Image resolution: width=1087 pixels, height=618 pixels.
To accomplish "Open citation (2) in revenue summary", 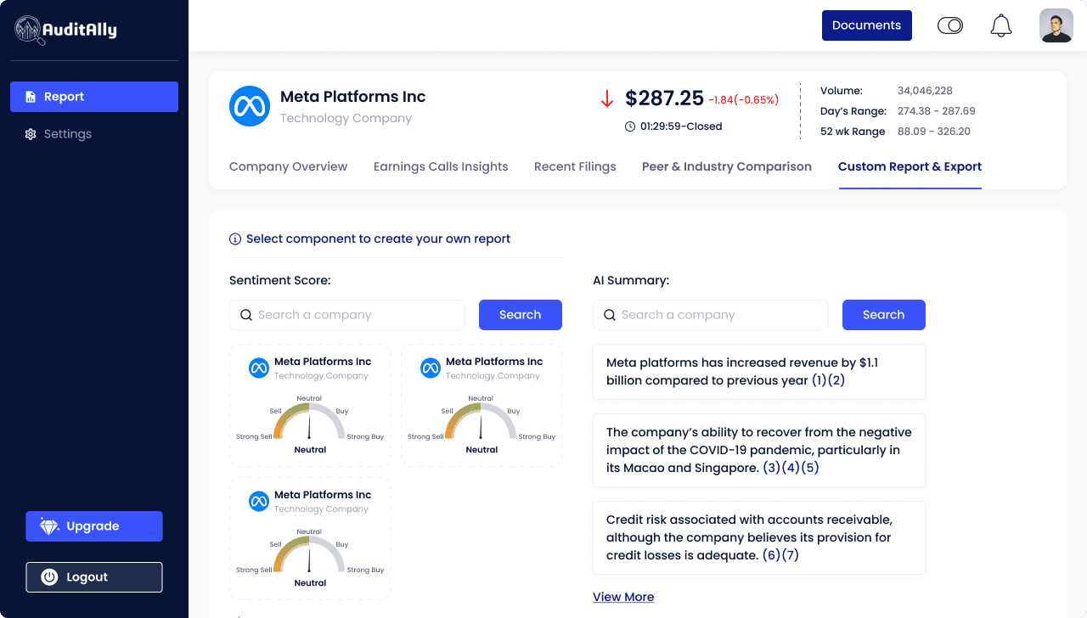I will pyautogui.click(x=837, y=380).
